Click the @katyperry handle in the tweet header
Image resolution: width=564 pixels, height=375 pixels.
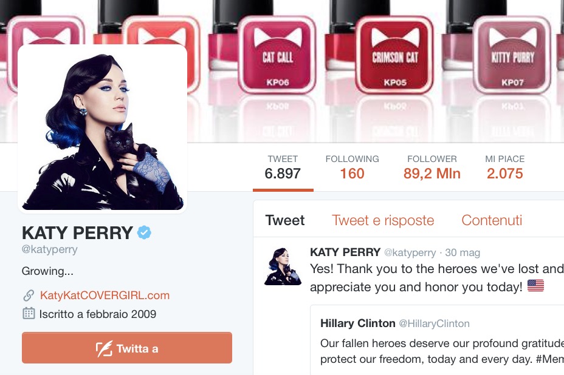click(410, 252)
